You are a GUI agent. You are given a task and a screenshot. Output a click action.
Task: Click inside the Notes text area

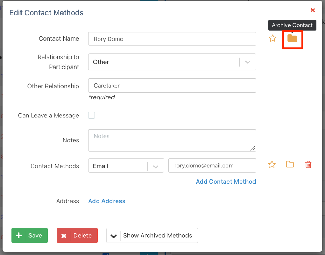[x=172, y=140]
